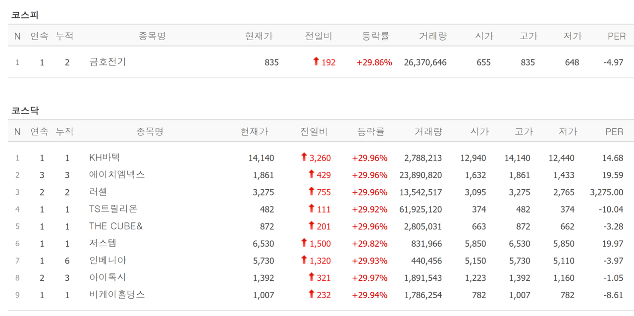The height and width of the screenshot is (316, 634).
Task: Click the 시가 header in 코스닥 table
Action: [x=479, y=131]
